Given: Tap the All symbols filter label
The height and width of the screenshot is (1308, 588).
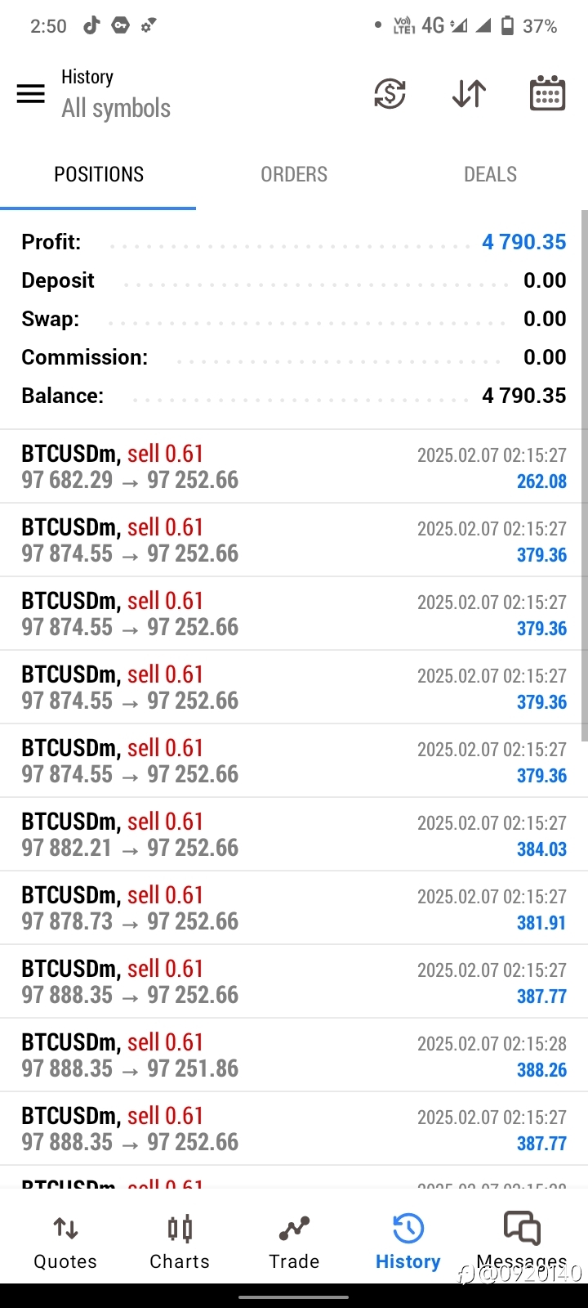Looking at the screenshot, I should [116, 108].
